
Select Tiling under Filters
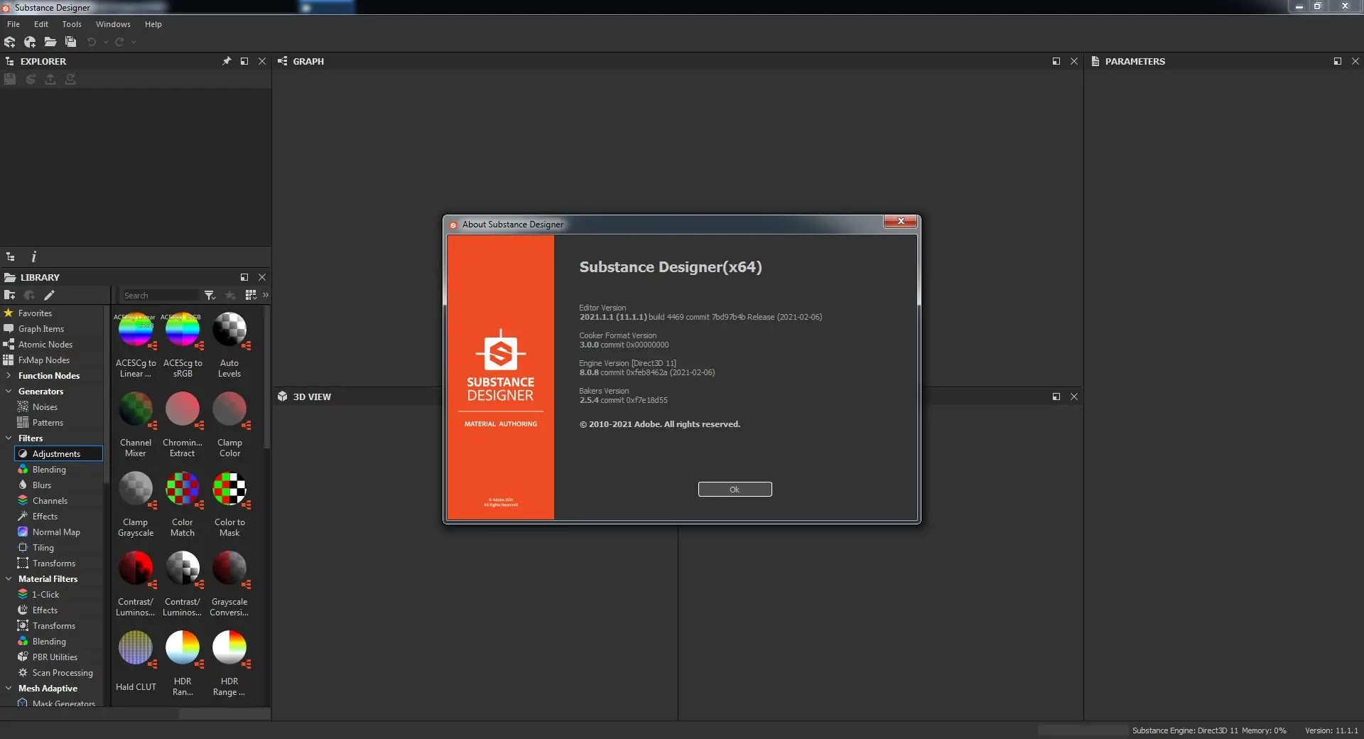pyautogui.click(x=43, y=548)
